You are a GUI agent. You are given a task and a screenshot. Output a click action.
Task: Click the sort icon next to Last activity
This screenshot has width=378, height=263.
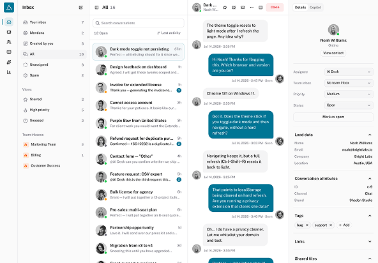pyautogui.click(x=158, y=33)
